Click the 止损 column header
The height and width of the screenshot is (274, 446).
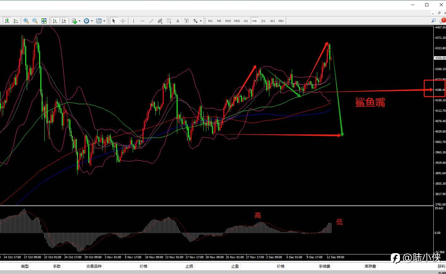(x=189, y=266)
